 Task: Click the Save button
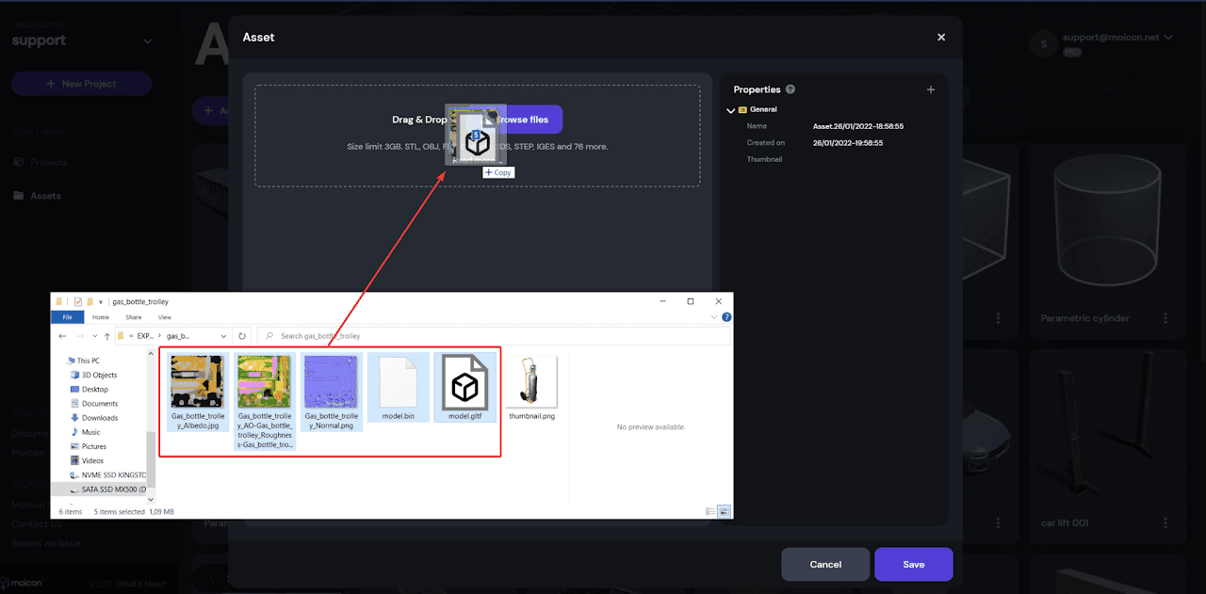click(x=913, y=564)
